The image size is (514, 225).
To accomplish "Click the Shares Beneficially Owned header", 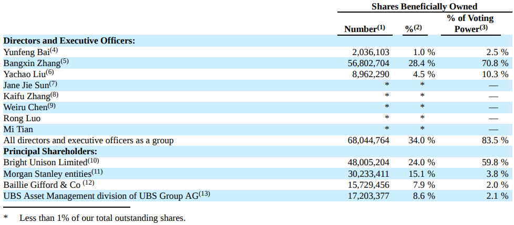I will tap(424, 6).
